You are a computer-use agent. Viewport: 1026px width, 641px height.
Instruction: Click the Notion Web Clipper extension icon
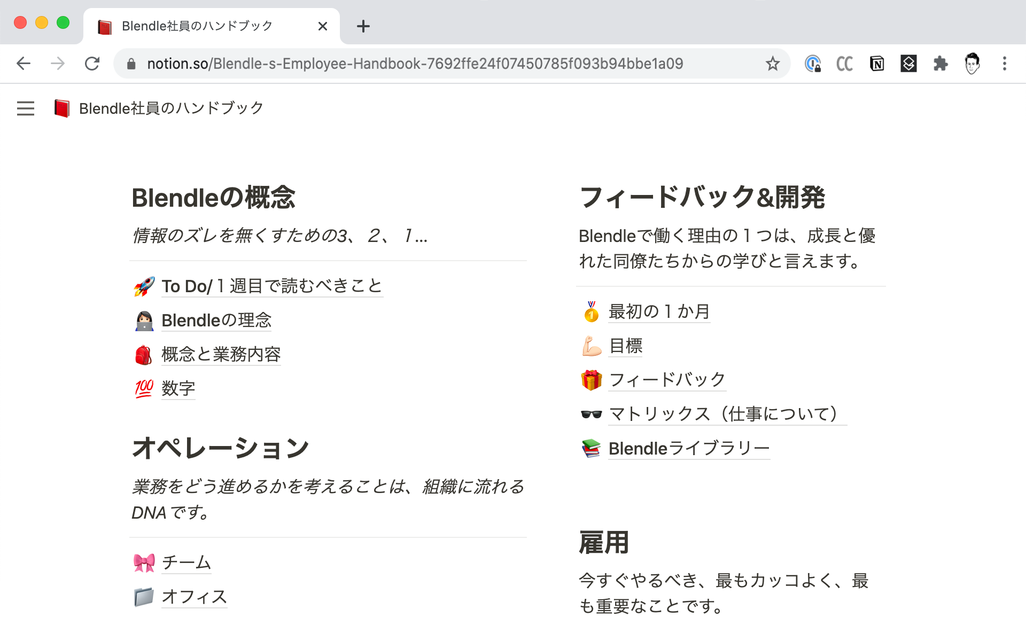click(876, 64)
